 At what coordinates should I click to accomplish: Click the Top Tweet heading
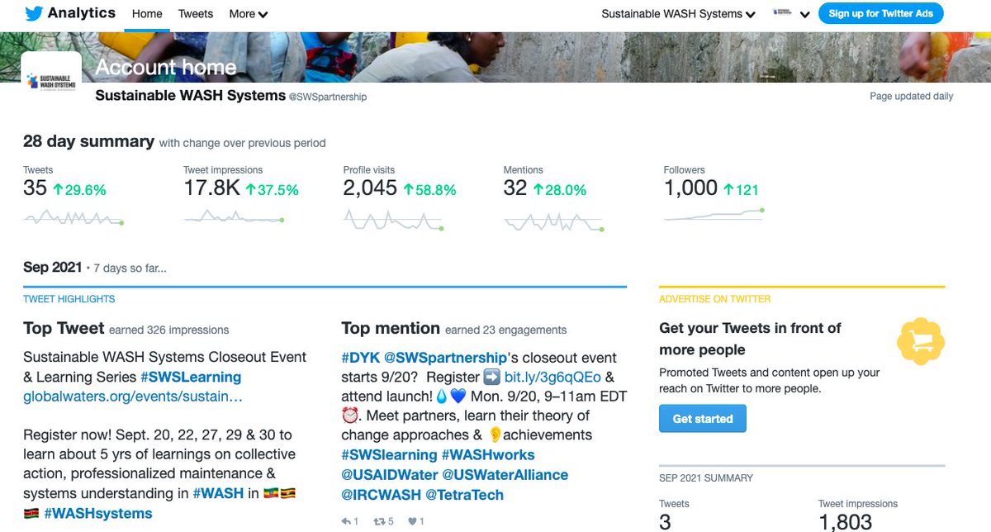coord(64,328)
